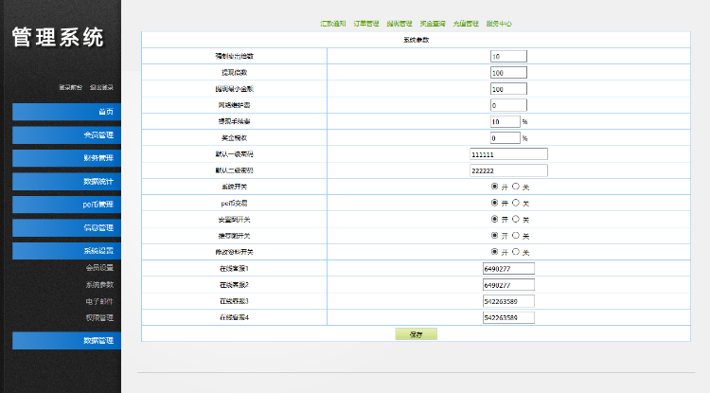Open 权限管理 in the sidebar submenu

pyautogui.click(x=98, y=317)
